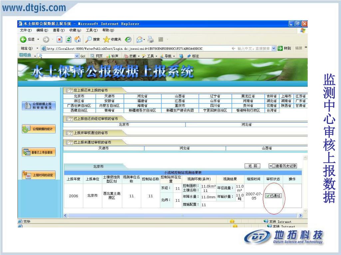Viewport: 341px width, 255px height.
Task: Select 黑龙江省 in unreported list
Action: (x=248, y=96)
